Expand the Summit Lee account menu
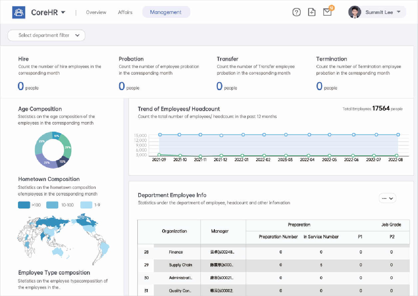The image size is (418, 296). (x=399, y=12)
